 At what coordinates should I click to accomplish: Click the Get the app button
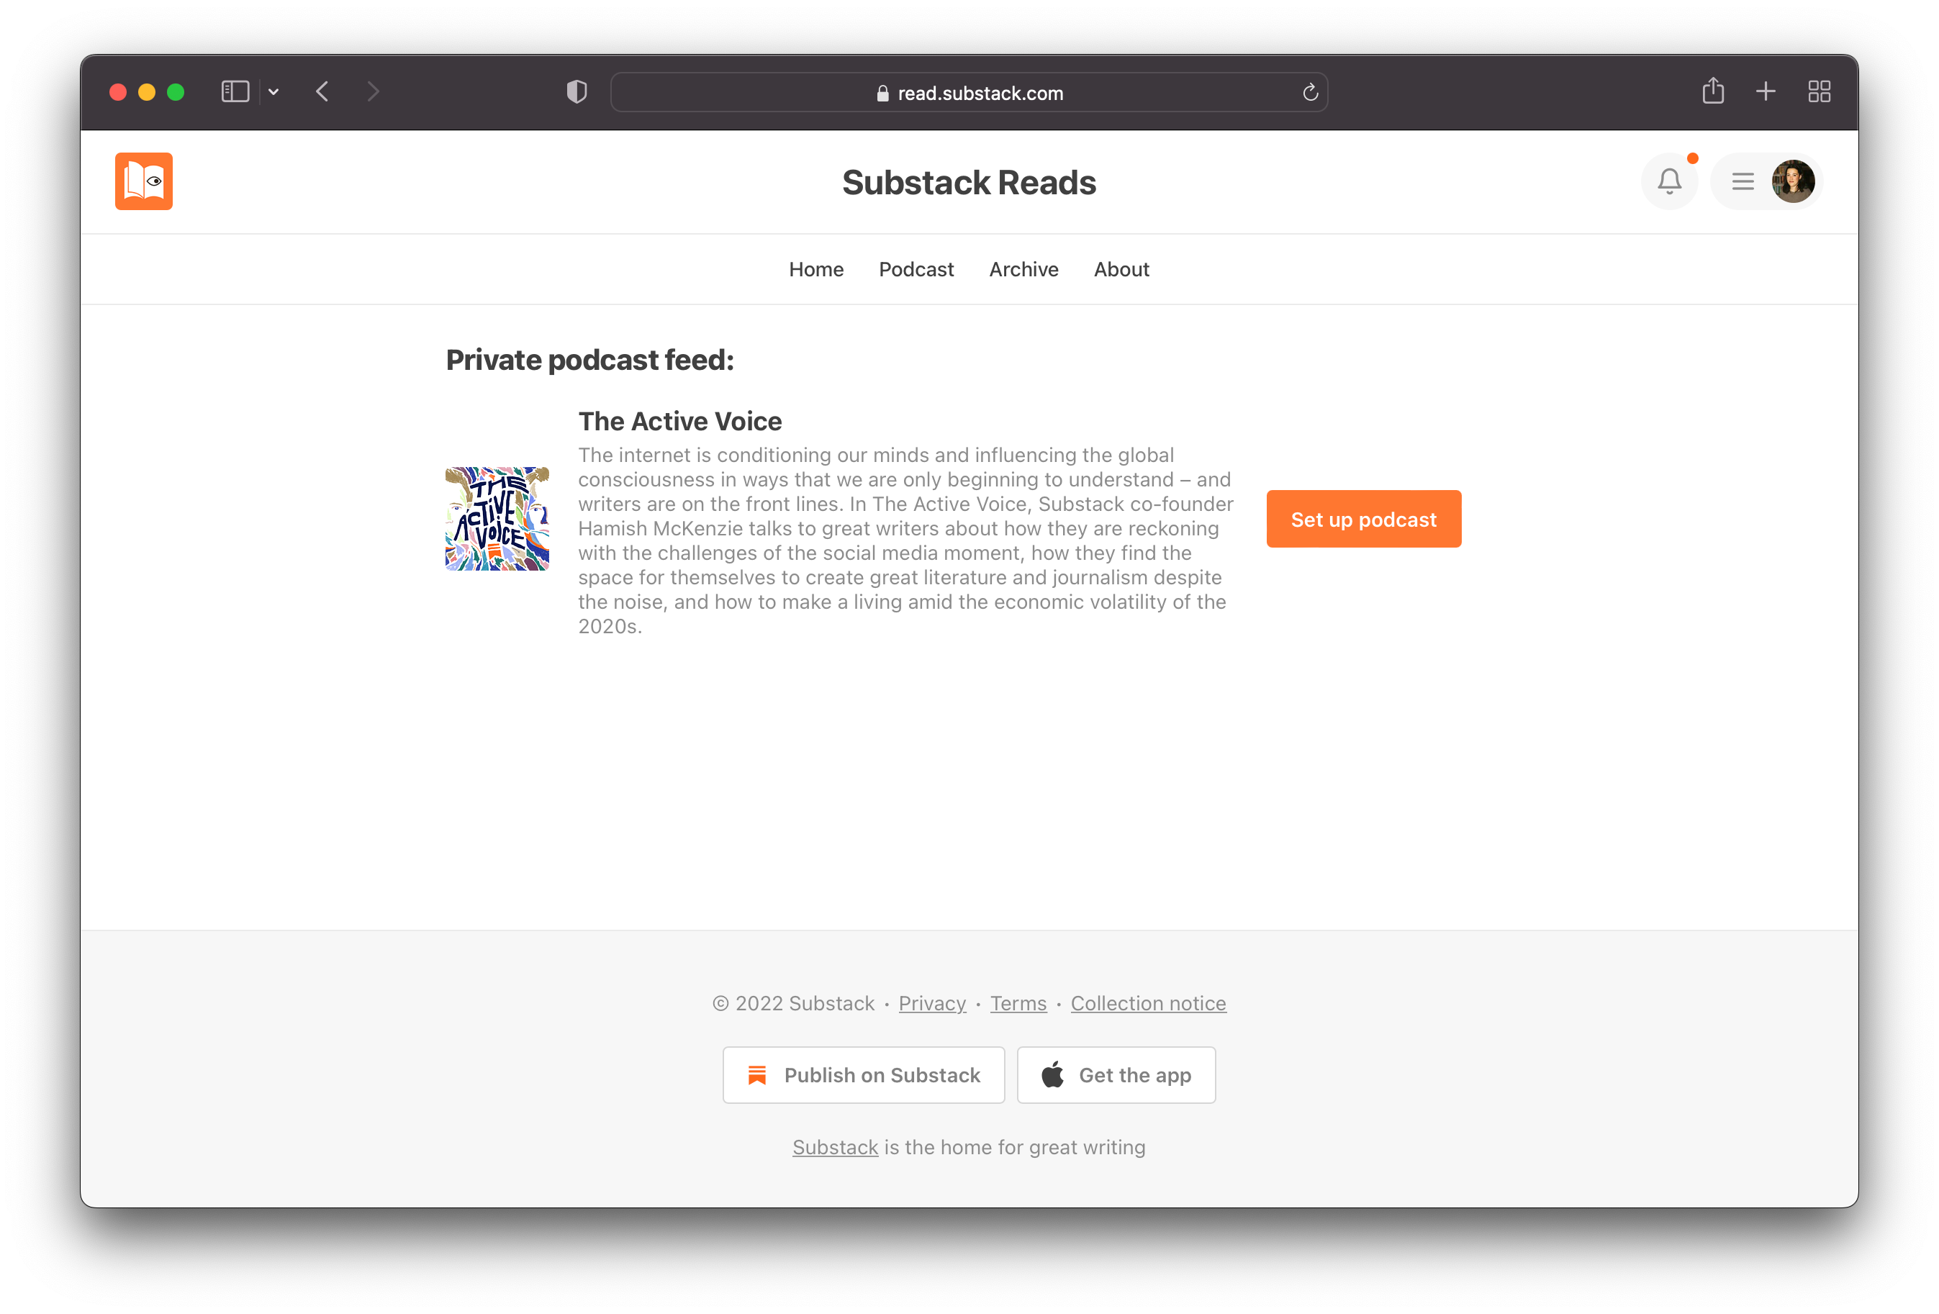(x=1116, y=1075)
